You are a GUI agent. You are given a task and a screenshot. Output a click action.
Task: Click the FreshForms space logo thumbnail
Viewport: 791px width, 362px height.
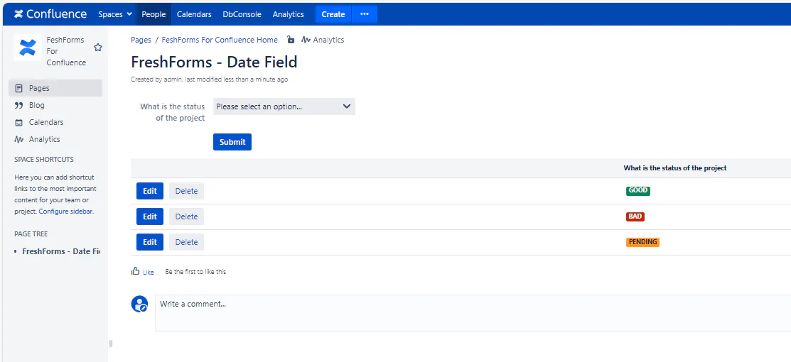[28, 48]
